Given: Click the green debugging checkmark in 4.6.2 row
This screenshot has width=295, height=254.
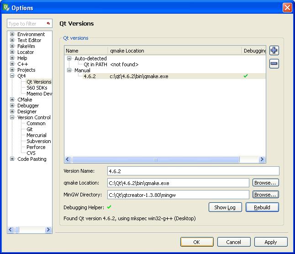Looking at the screenshot, I should 246,76.
